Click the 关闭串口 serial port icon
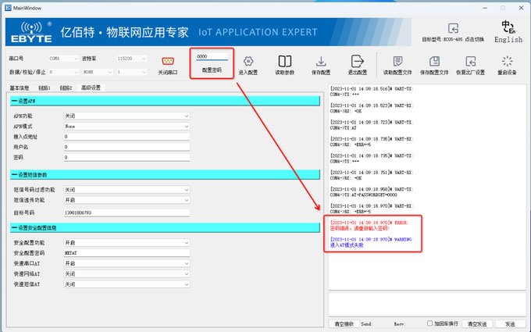The height and width of the screenshot is (332, 531). pyautogui.click(x=167, y=61)
